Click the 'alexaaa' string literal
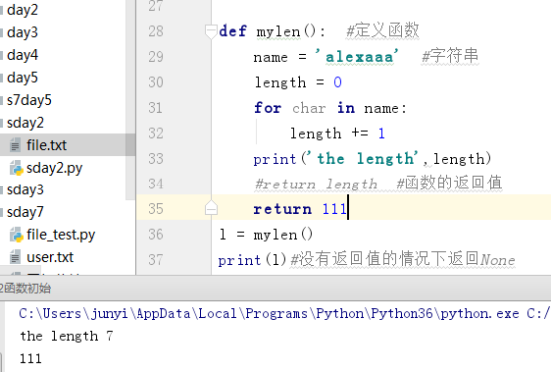 coord(357,57)
